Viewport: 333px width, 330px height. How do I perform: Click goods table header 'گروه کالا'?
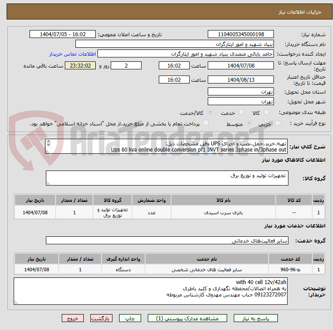tap(112, 200)
